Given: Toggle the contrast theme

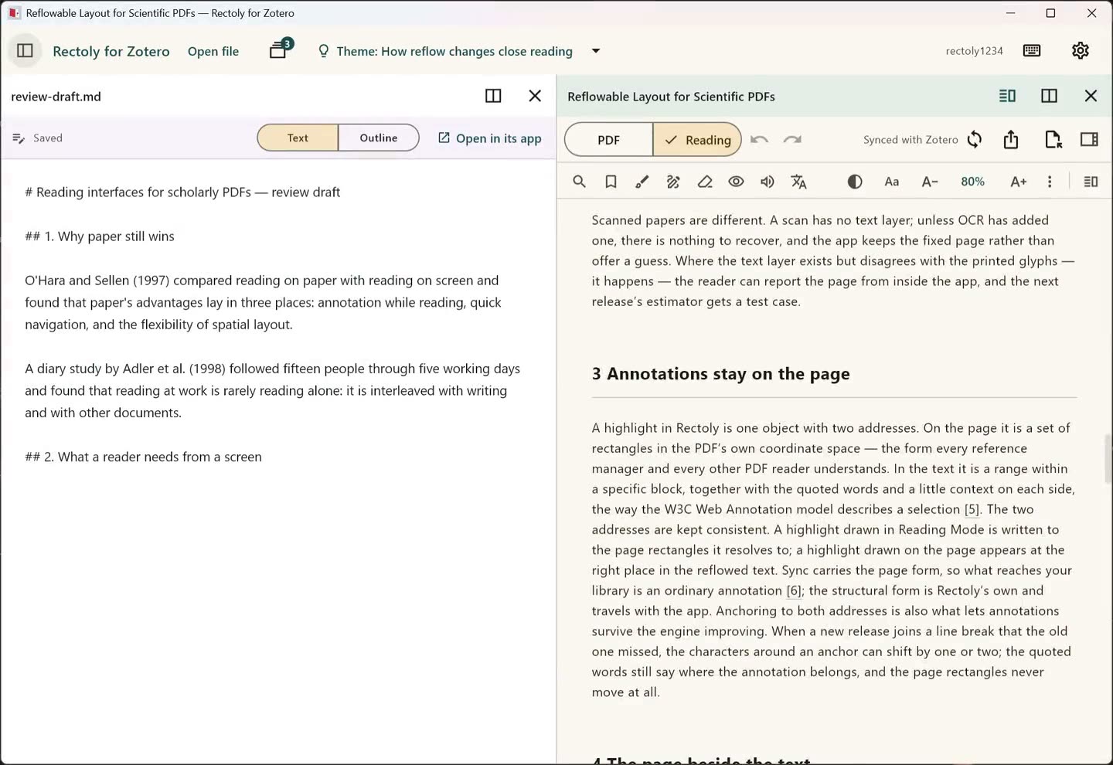Looking at the screenshot, I should (x=855, y=182).
